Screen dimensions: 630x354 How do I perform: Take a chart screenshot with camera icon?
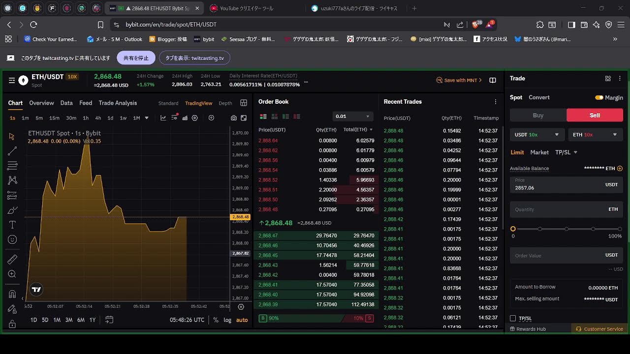[x=234, y=118]
